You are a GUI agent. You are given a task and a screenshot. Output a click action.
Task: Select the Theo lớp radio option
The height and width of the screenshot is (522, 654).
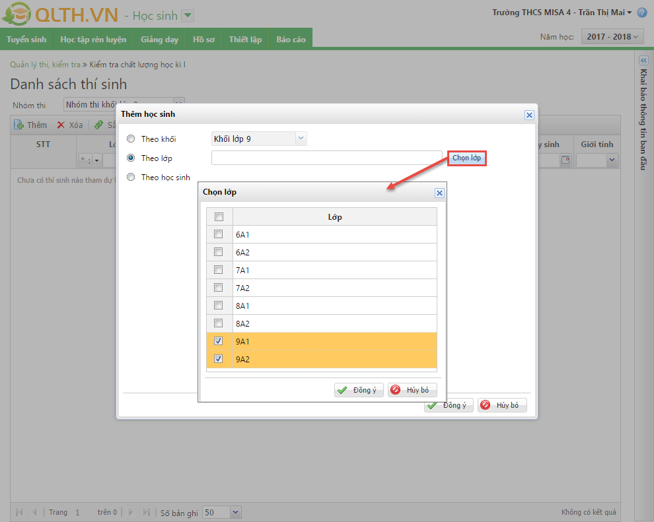[x=131, y=158]
